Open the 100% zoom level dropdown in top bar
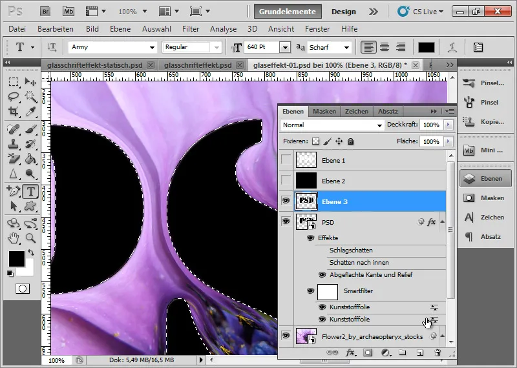 tap(144, 12)
